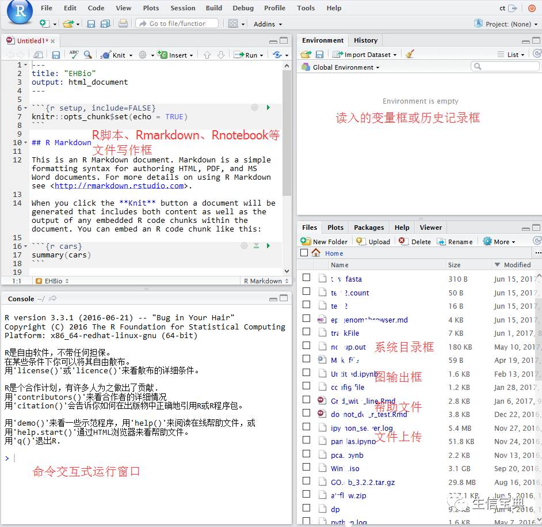
Task: Refresh the Files pane listing
Action: point(537,241)
